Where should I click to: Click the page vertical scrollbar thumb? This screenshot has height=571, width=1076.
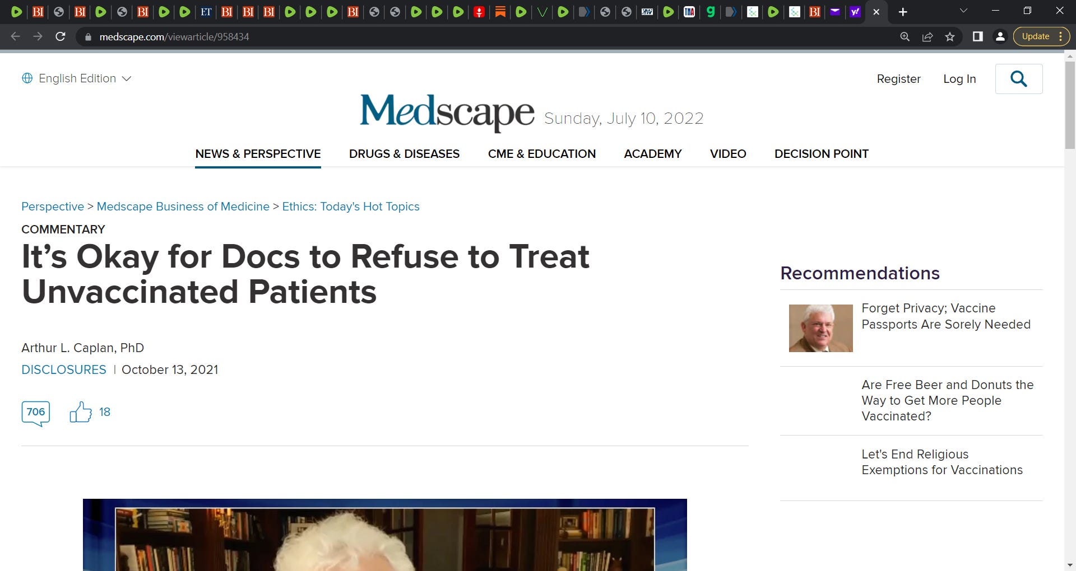coord(1070,105)
